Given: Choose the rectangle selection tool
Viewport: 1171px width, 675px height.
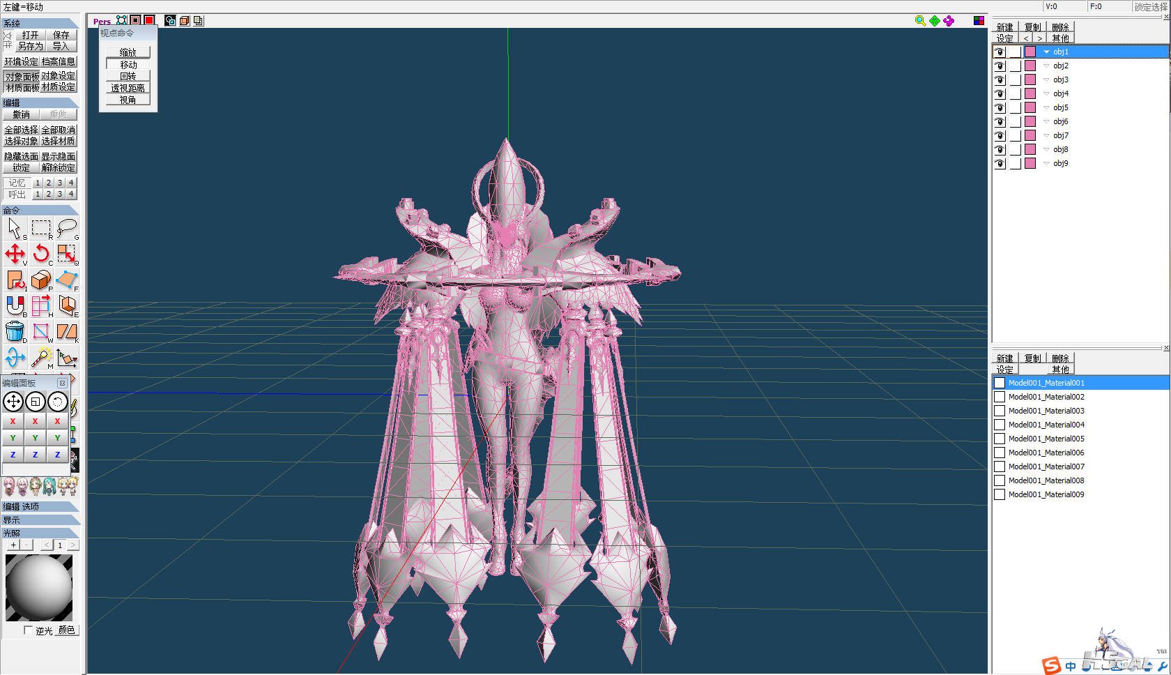Looking at the screenshot, I should [41, 228].
